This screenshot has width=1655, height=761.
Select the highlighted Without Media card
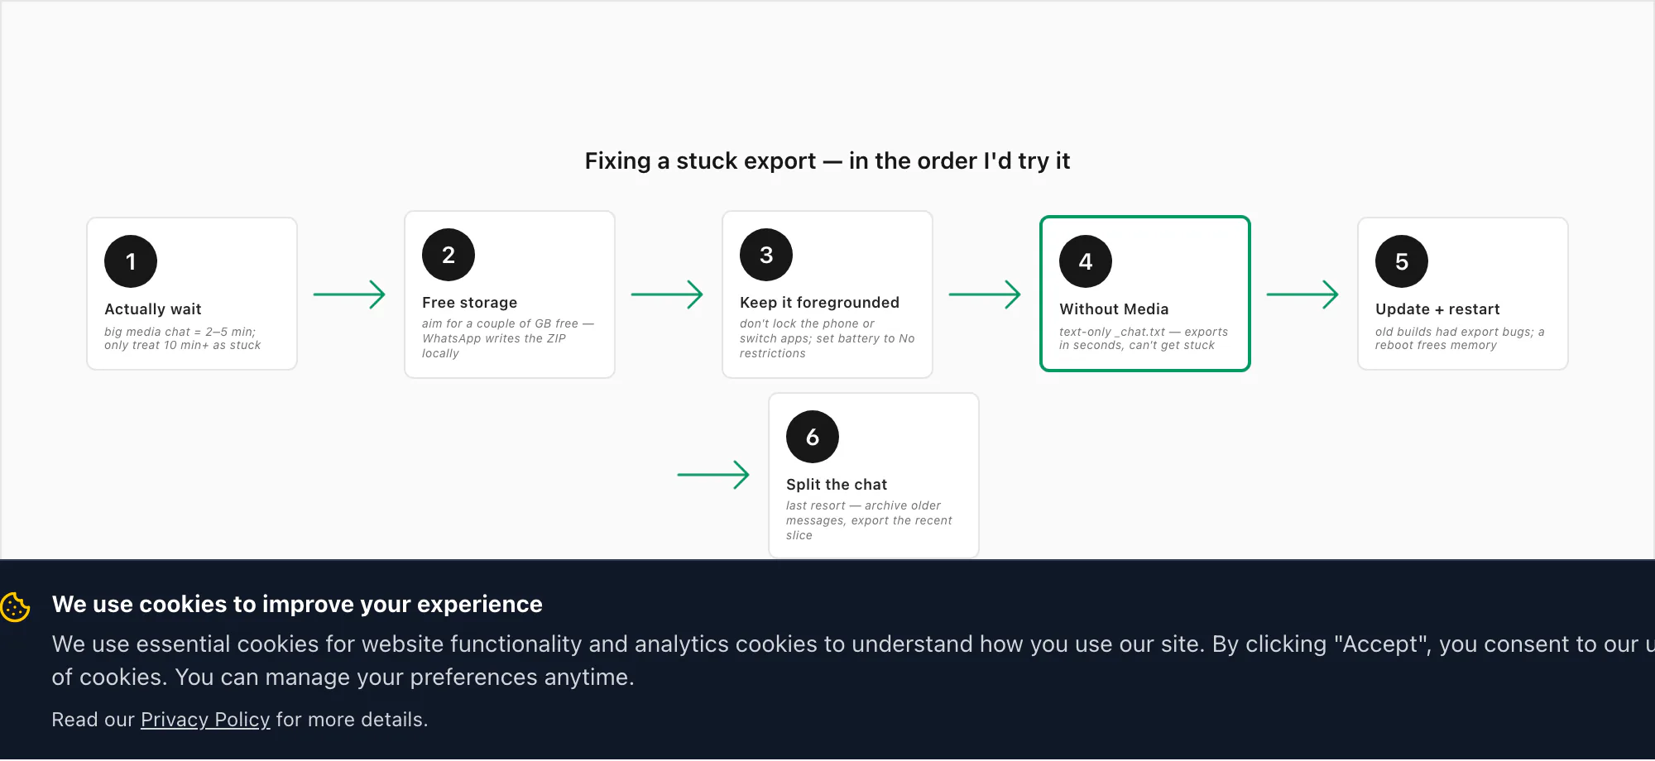point(1145,294)
